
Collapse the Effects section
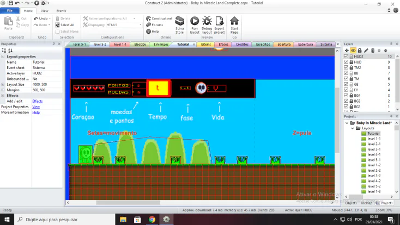(x=3, y=96)
